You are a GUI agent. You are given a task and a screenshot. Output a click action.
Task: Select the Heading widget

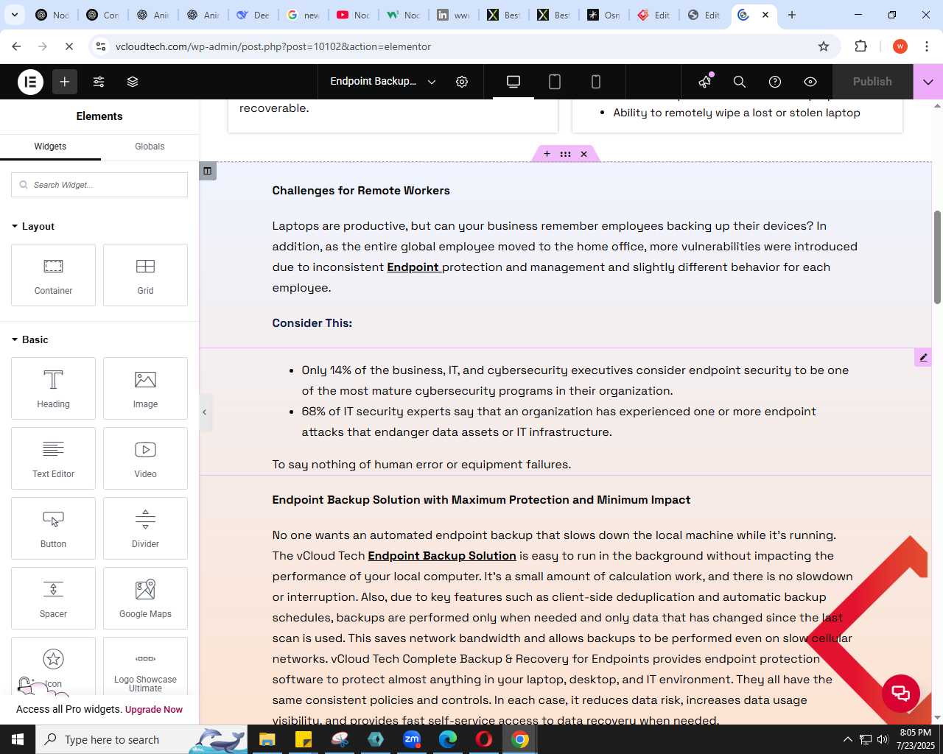click(53, 388)
